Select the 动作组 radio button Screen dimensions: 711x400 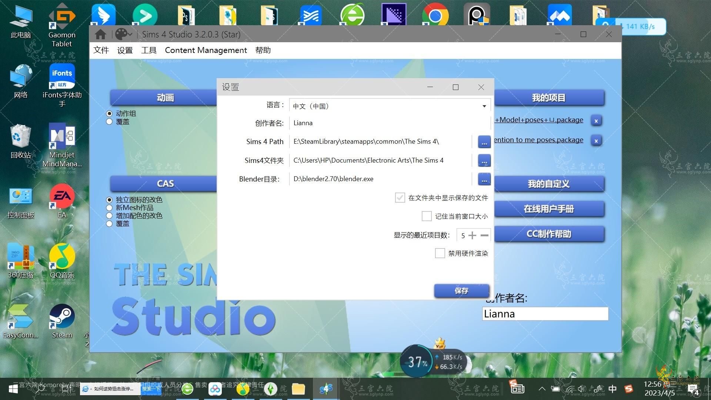coord(109,113)
